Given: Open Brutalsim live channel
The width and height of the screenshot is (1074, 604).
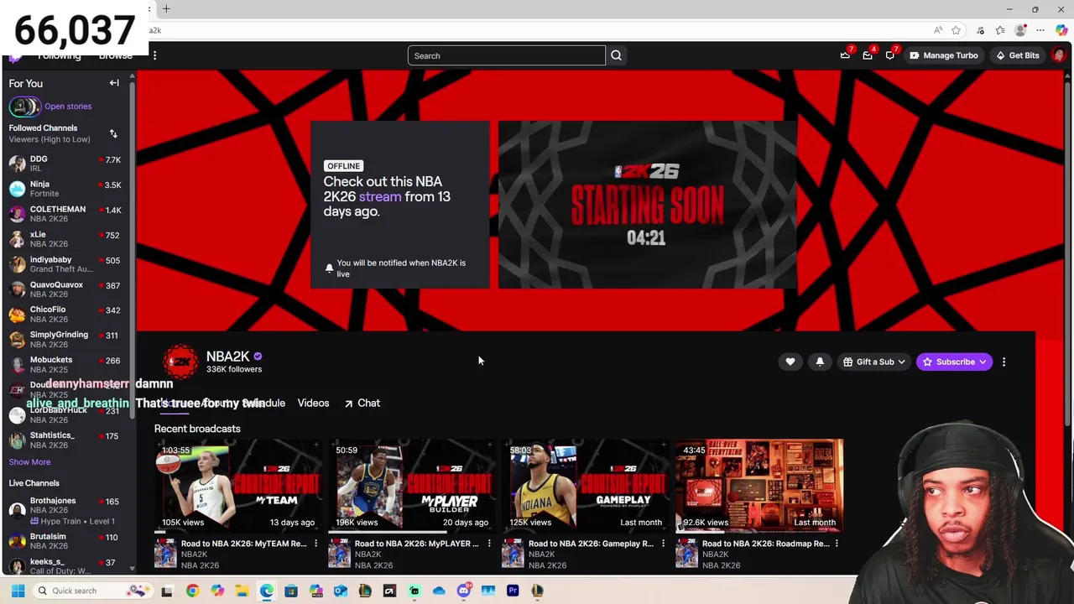Looking at the screenshot, I should tap(65, 541).
